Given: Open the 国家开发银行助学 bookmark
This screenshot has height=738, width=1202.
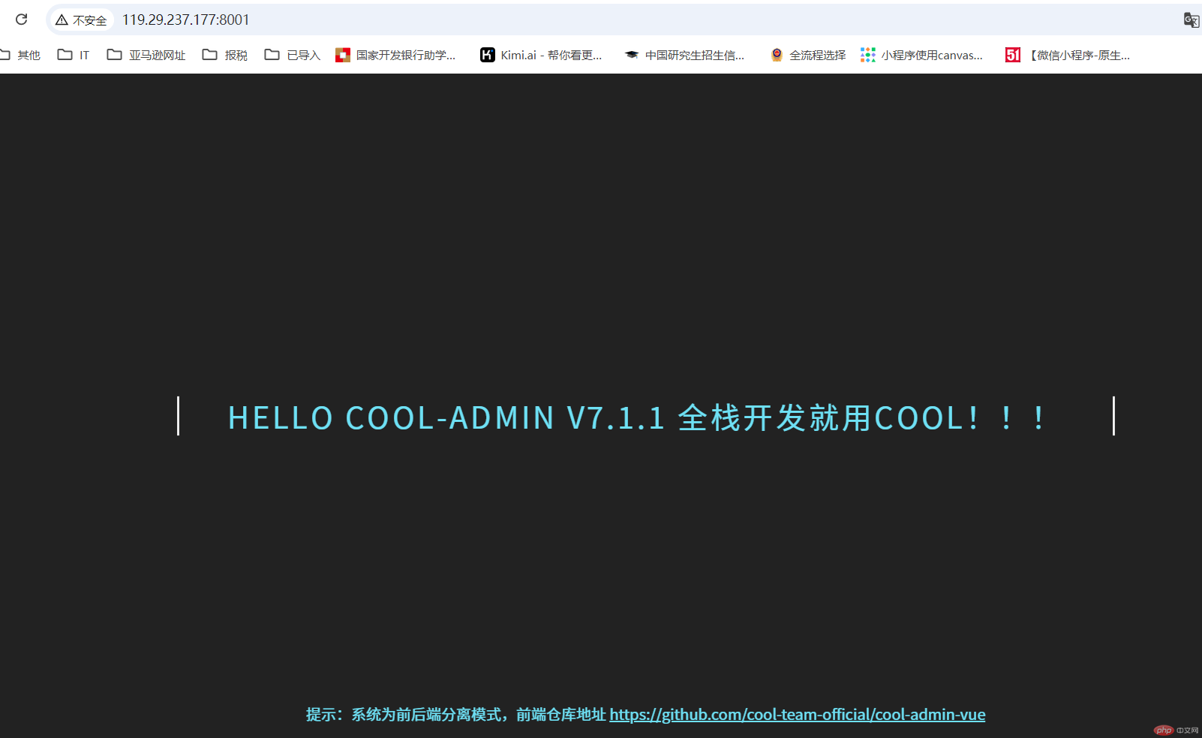Looking at the screenshot, I should pyautogui.click(x=395, y=55).
